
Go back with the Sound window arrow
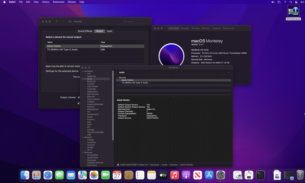click(57, 21)
